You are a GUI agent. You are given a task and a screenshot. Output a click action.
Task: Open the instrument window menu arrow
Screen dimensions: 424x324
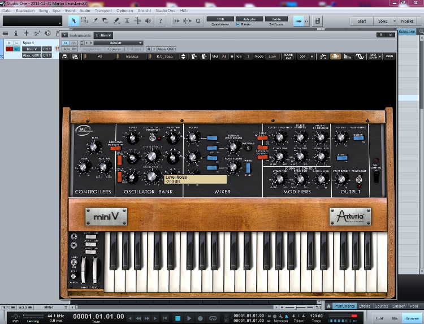(64, 35)
